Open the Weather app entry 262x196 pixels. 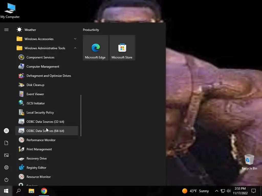pos(47,30)
